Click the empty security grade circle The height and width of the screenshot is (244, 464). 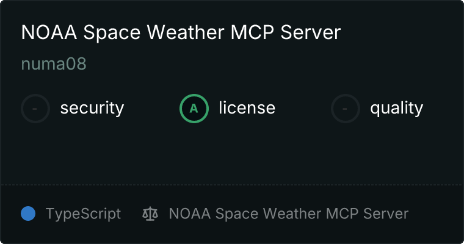point(35,109)
